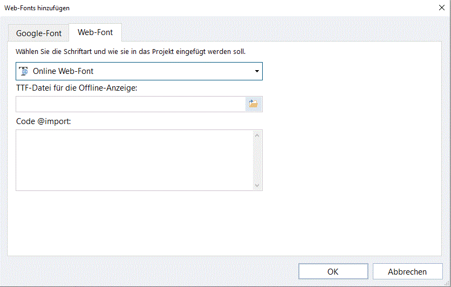Open the file browse folder icon
Image resolution: width=451 pixels, height=287 pixels.
(253, 104)
